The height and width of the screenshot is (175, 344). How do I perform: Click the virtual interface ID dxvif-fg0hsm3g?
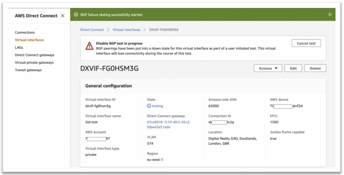point(98,106)
